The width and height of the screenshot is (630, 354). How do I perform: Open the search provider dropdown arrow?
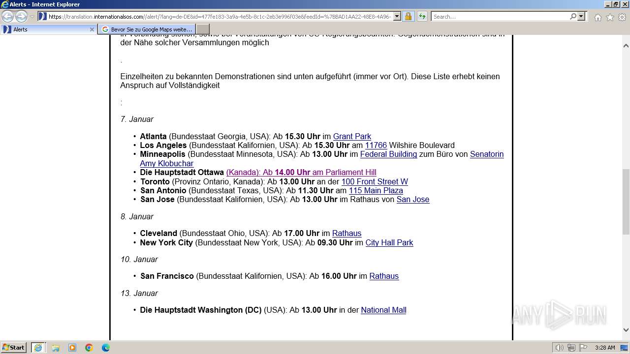581,17
